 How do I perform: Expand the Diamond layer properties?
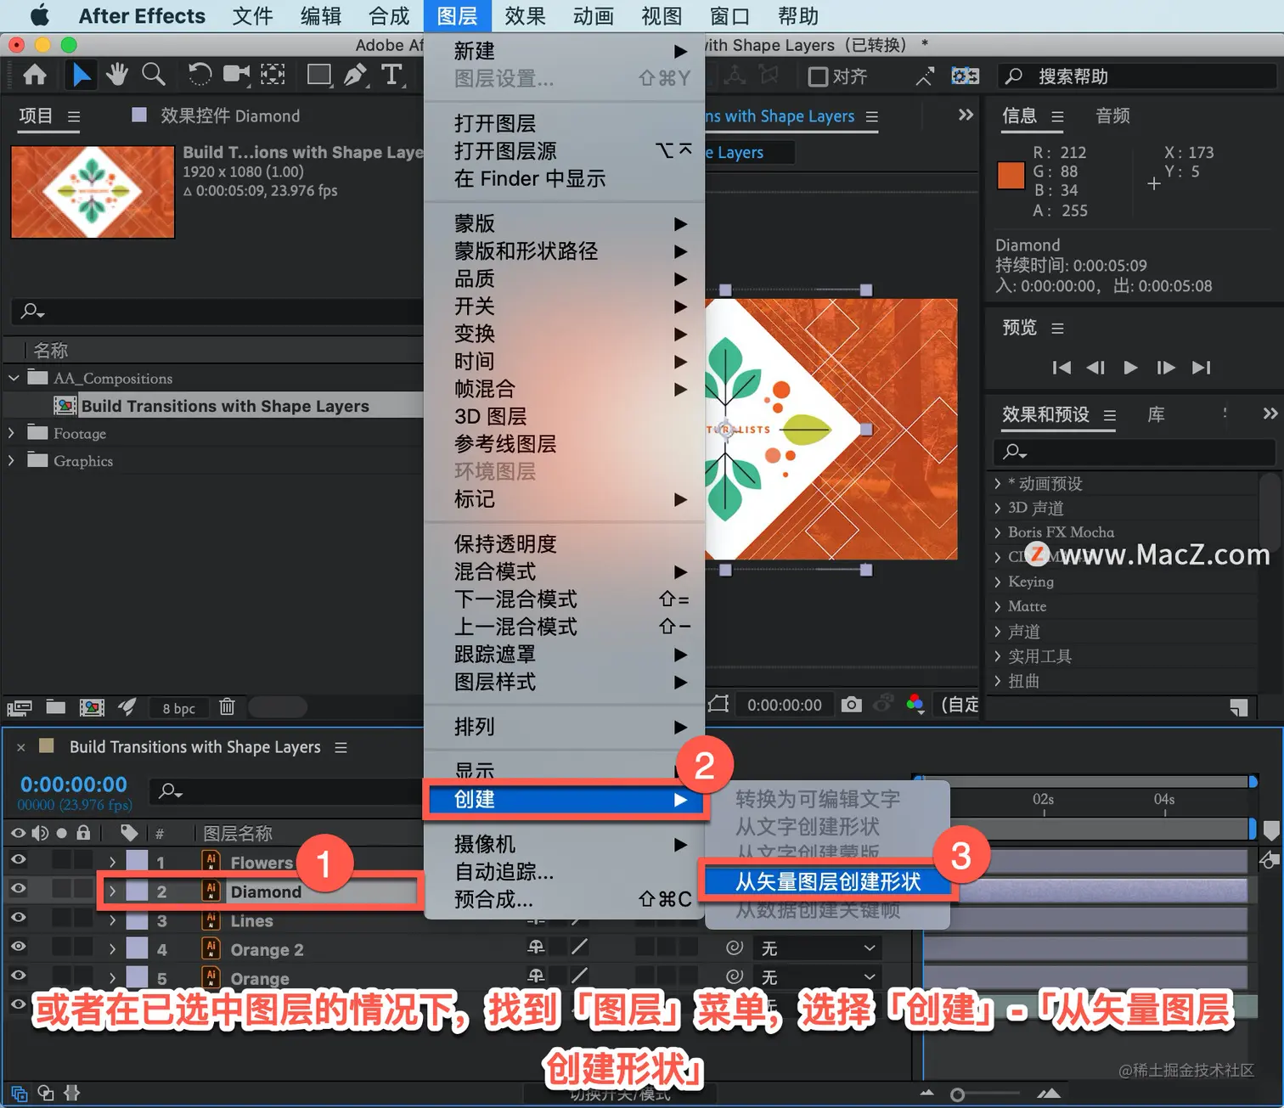pos(112,891)
